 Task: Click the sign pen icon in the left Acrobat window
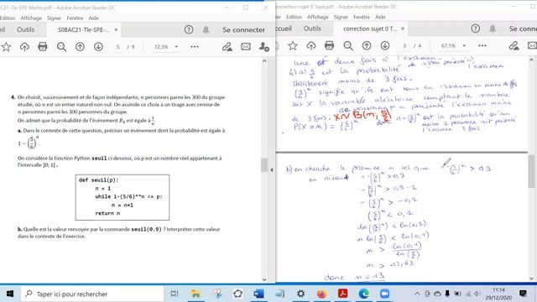pyautogui.click(x=227, y=47)
